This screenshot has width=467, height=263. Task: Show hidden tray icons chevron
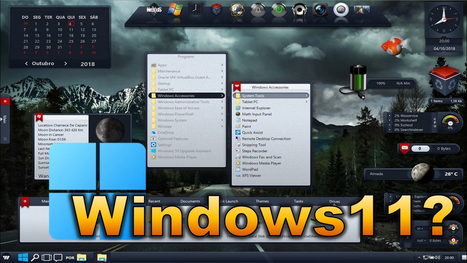(x=418, y=258)
